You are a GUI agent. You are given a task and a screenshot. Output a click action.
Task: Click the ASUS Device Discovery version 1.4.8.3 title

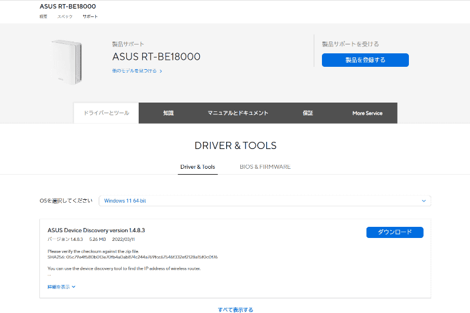click(x=96, y=230)
